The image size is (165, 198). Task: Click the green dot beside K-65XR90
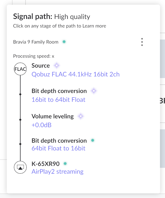point(65,163)
